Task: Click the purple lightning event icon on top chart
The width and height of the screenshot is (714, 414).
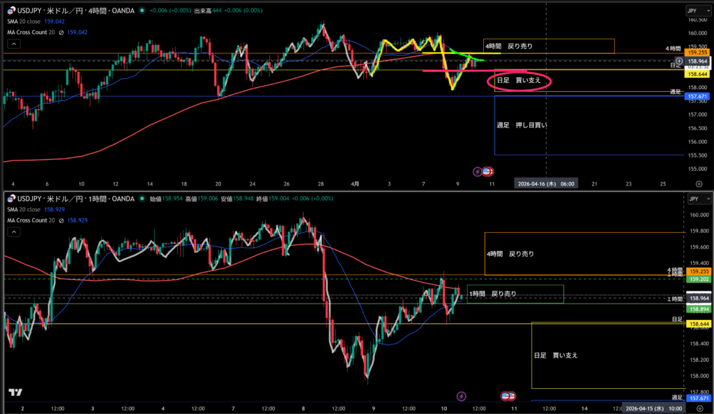Action: pyautogui.click(x=478, y=171)
